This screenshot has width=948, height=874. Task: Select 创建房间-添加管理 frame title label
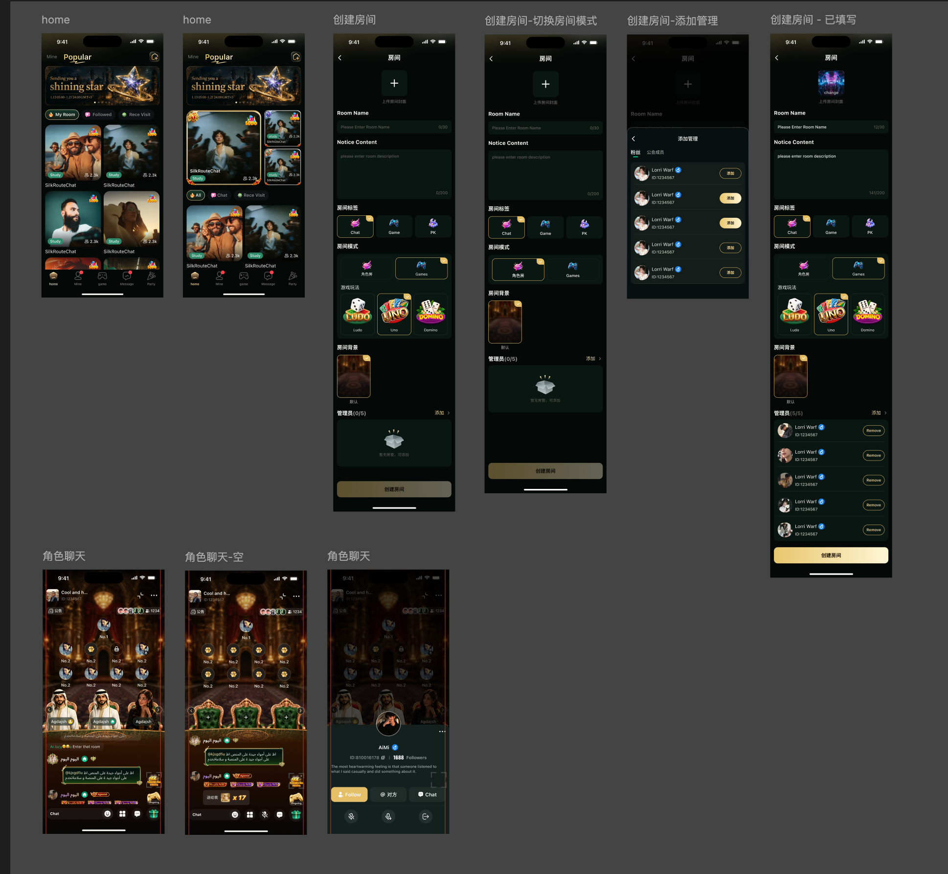click(673, 21)
